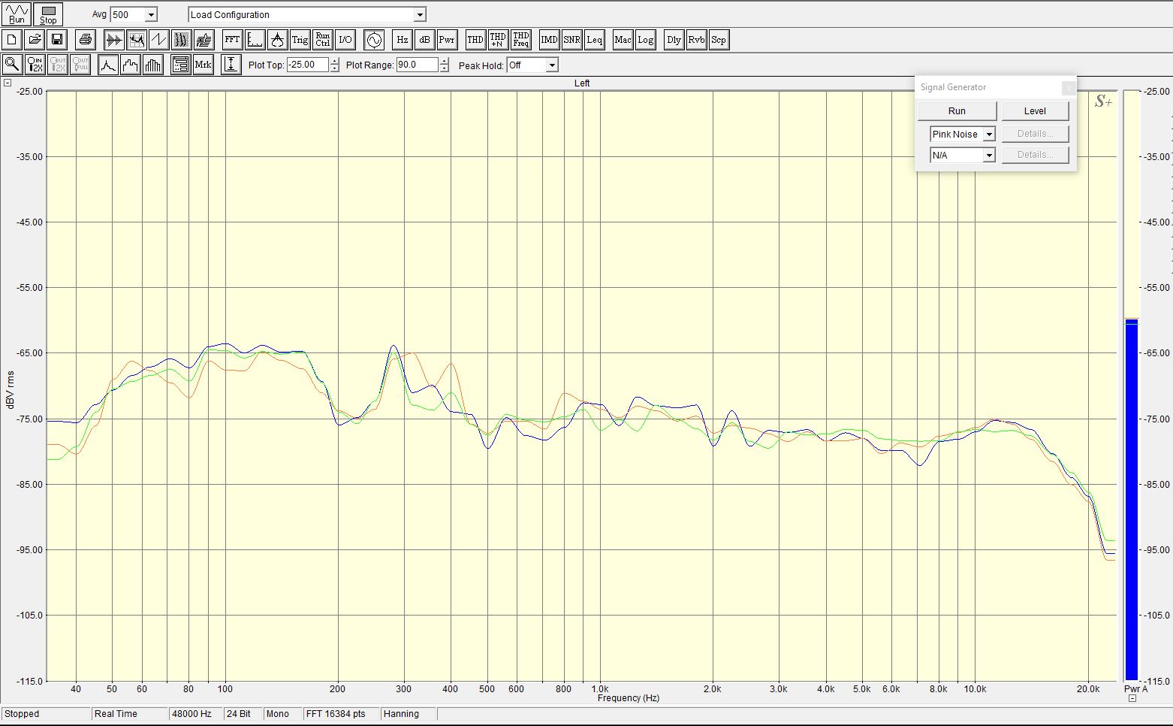Open the Scaling settings ruler icon
Viewport: 1173px width, 726px height.
point(255,40)
